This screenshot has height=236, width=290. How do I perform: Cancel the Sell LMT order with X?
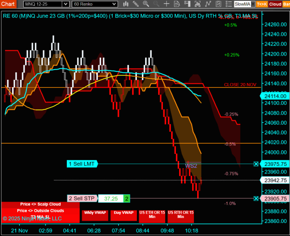(x=256, y=164)
